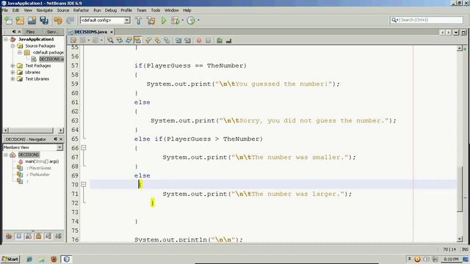Open the Source menu
Viewport: 470px width, 264px height.
pyautogui.click(x=63, y=10)
